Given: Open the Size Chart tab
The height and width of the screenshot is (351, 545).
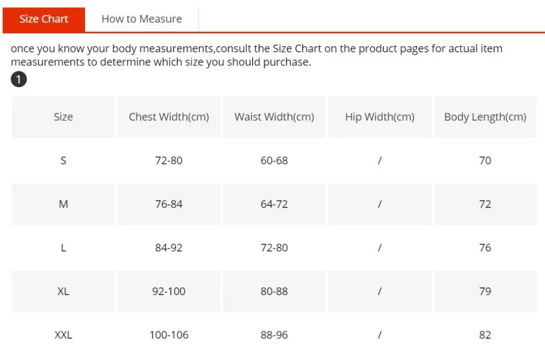Looking at the screenshot, I should pos(44,20).
